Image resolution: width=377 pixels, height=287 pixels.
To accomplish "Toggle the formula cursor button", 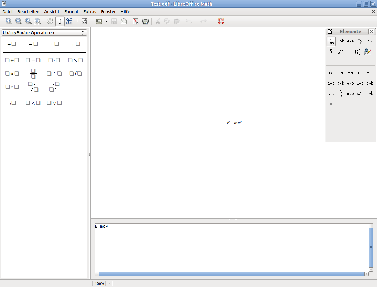I will [x=60, y=21].
